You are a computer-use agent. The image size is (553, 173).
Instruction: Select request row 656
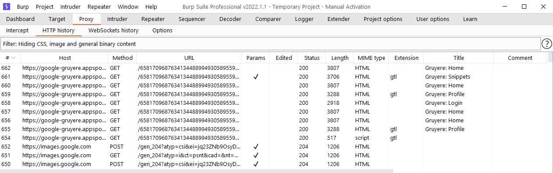[273, 120]
